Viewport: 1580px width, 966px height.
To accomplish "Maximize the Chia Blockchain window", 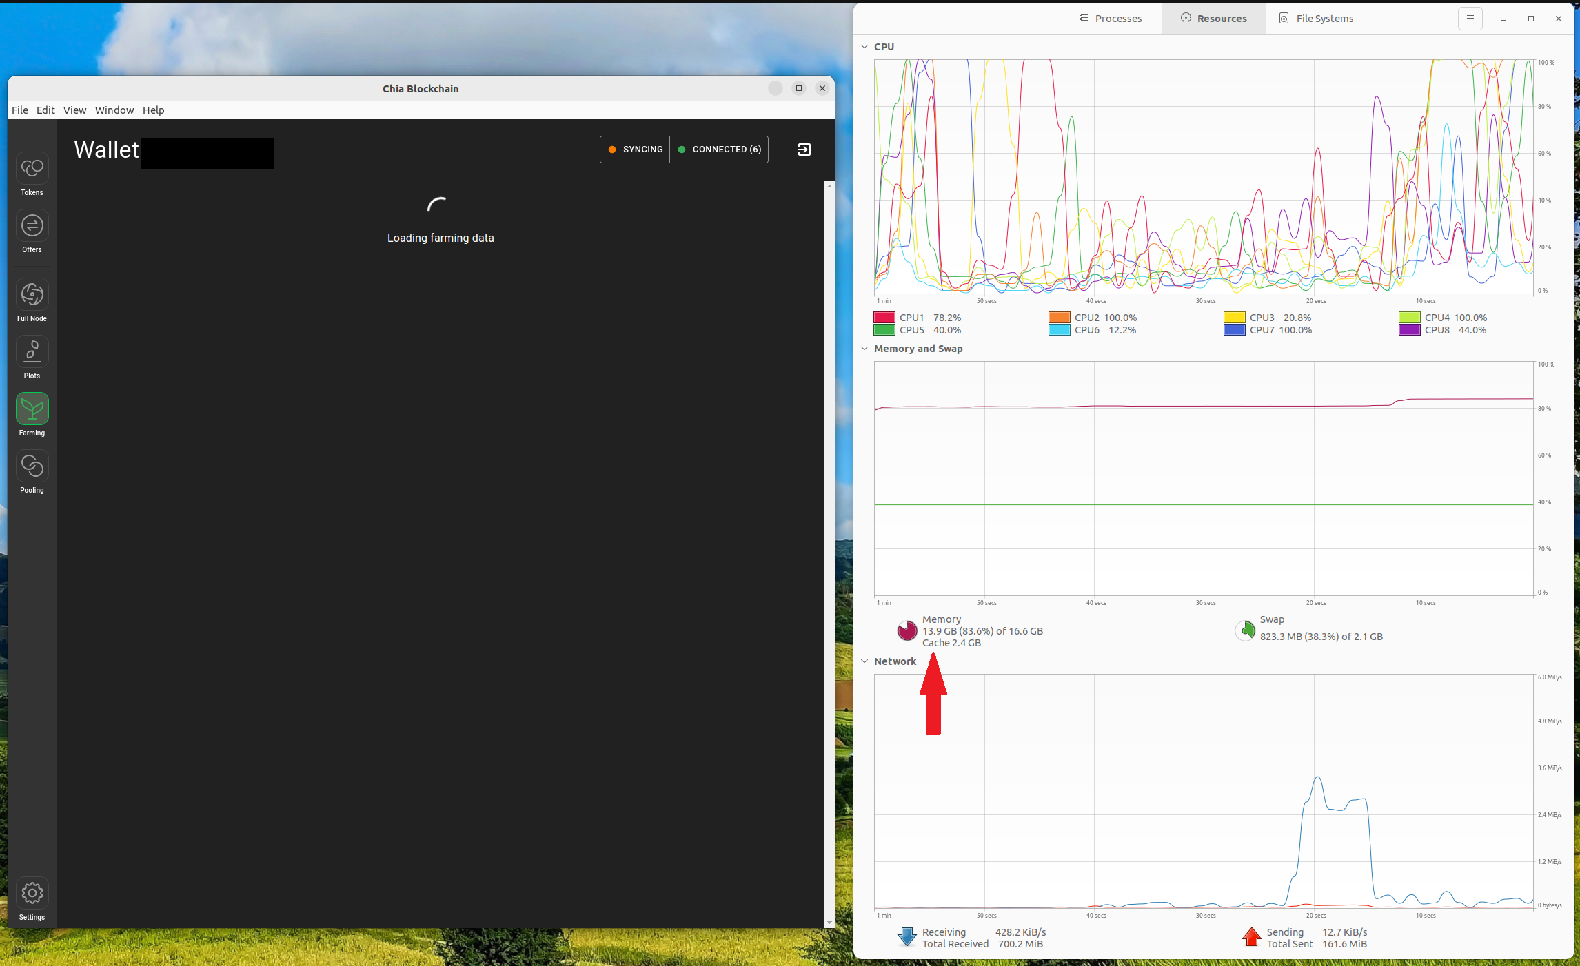I will coord(799,88).
